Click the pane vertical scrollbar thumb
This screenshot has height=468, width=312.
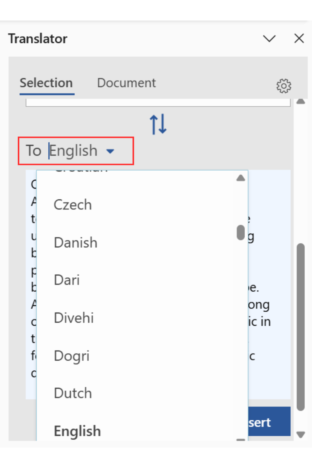(300, 327)
